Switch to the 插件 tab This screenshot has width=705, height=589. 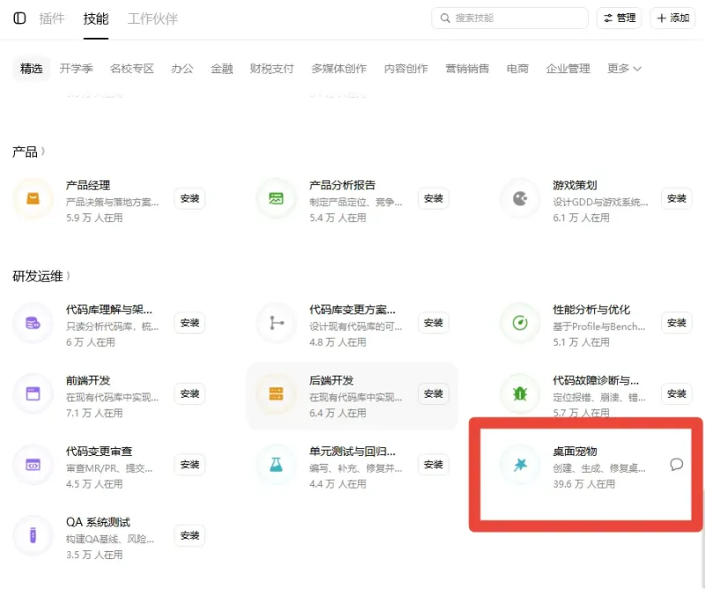coord(52,19)
